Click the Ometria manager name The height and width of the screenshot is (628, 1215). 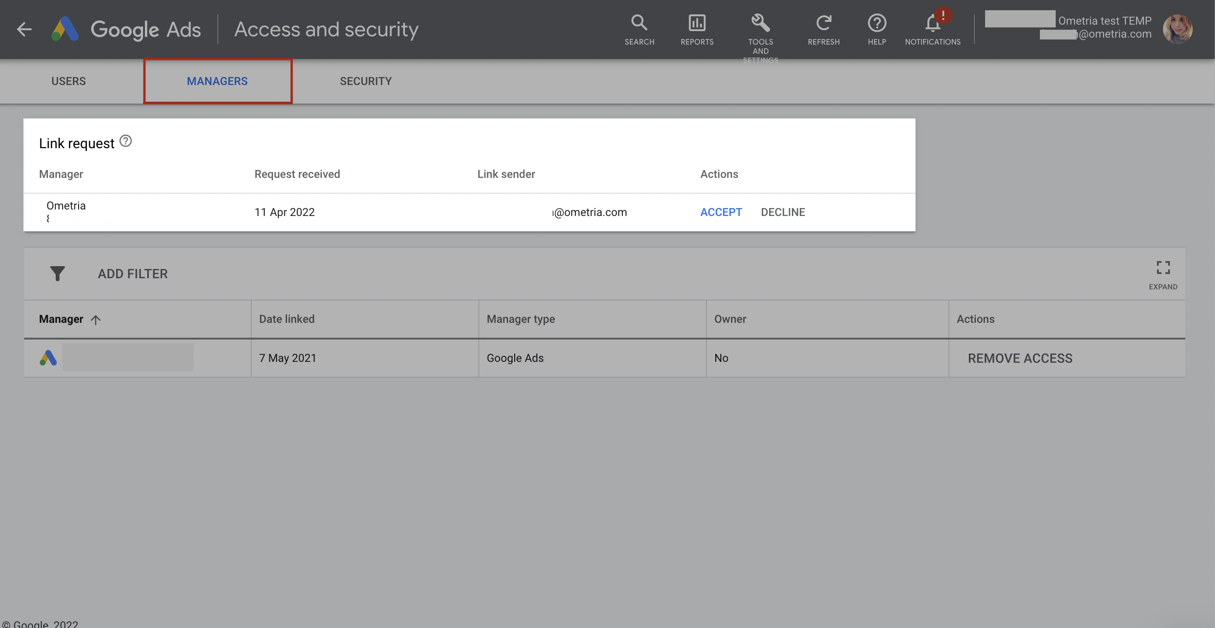66,206
